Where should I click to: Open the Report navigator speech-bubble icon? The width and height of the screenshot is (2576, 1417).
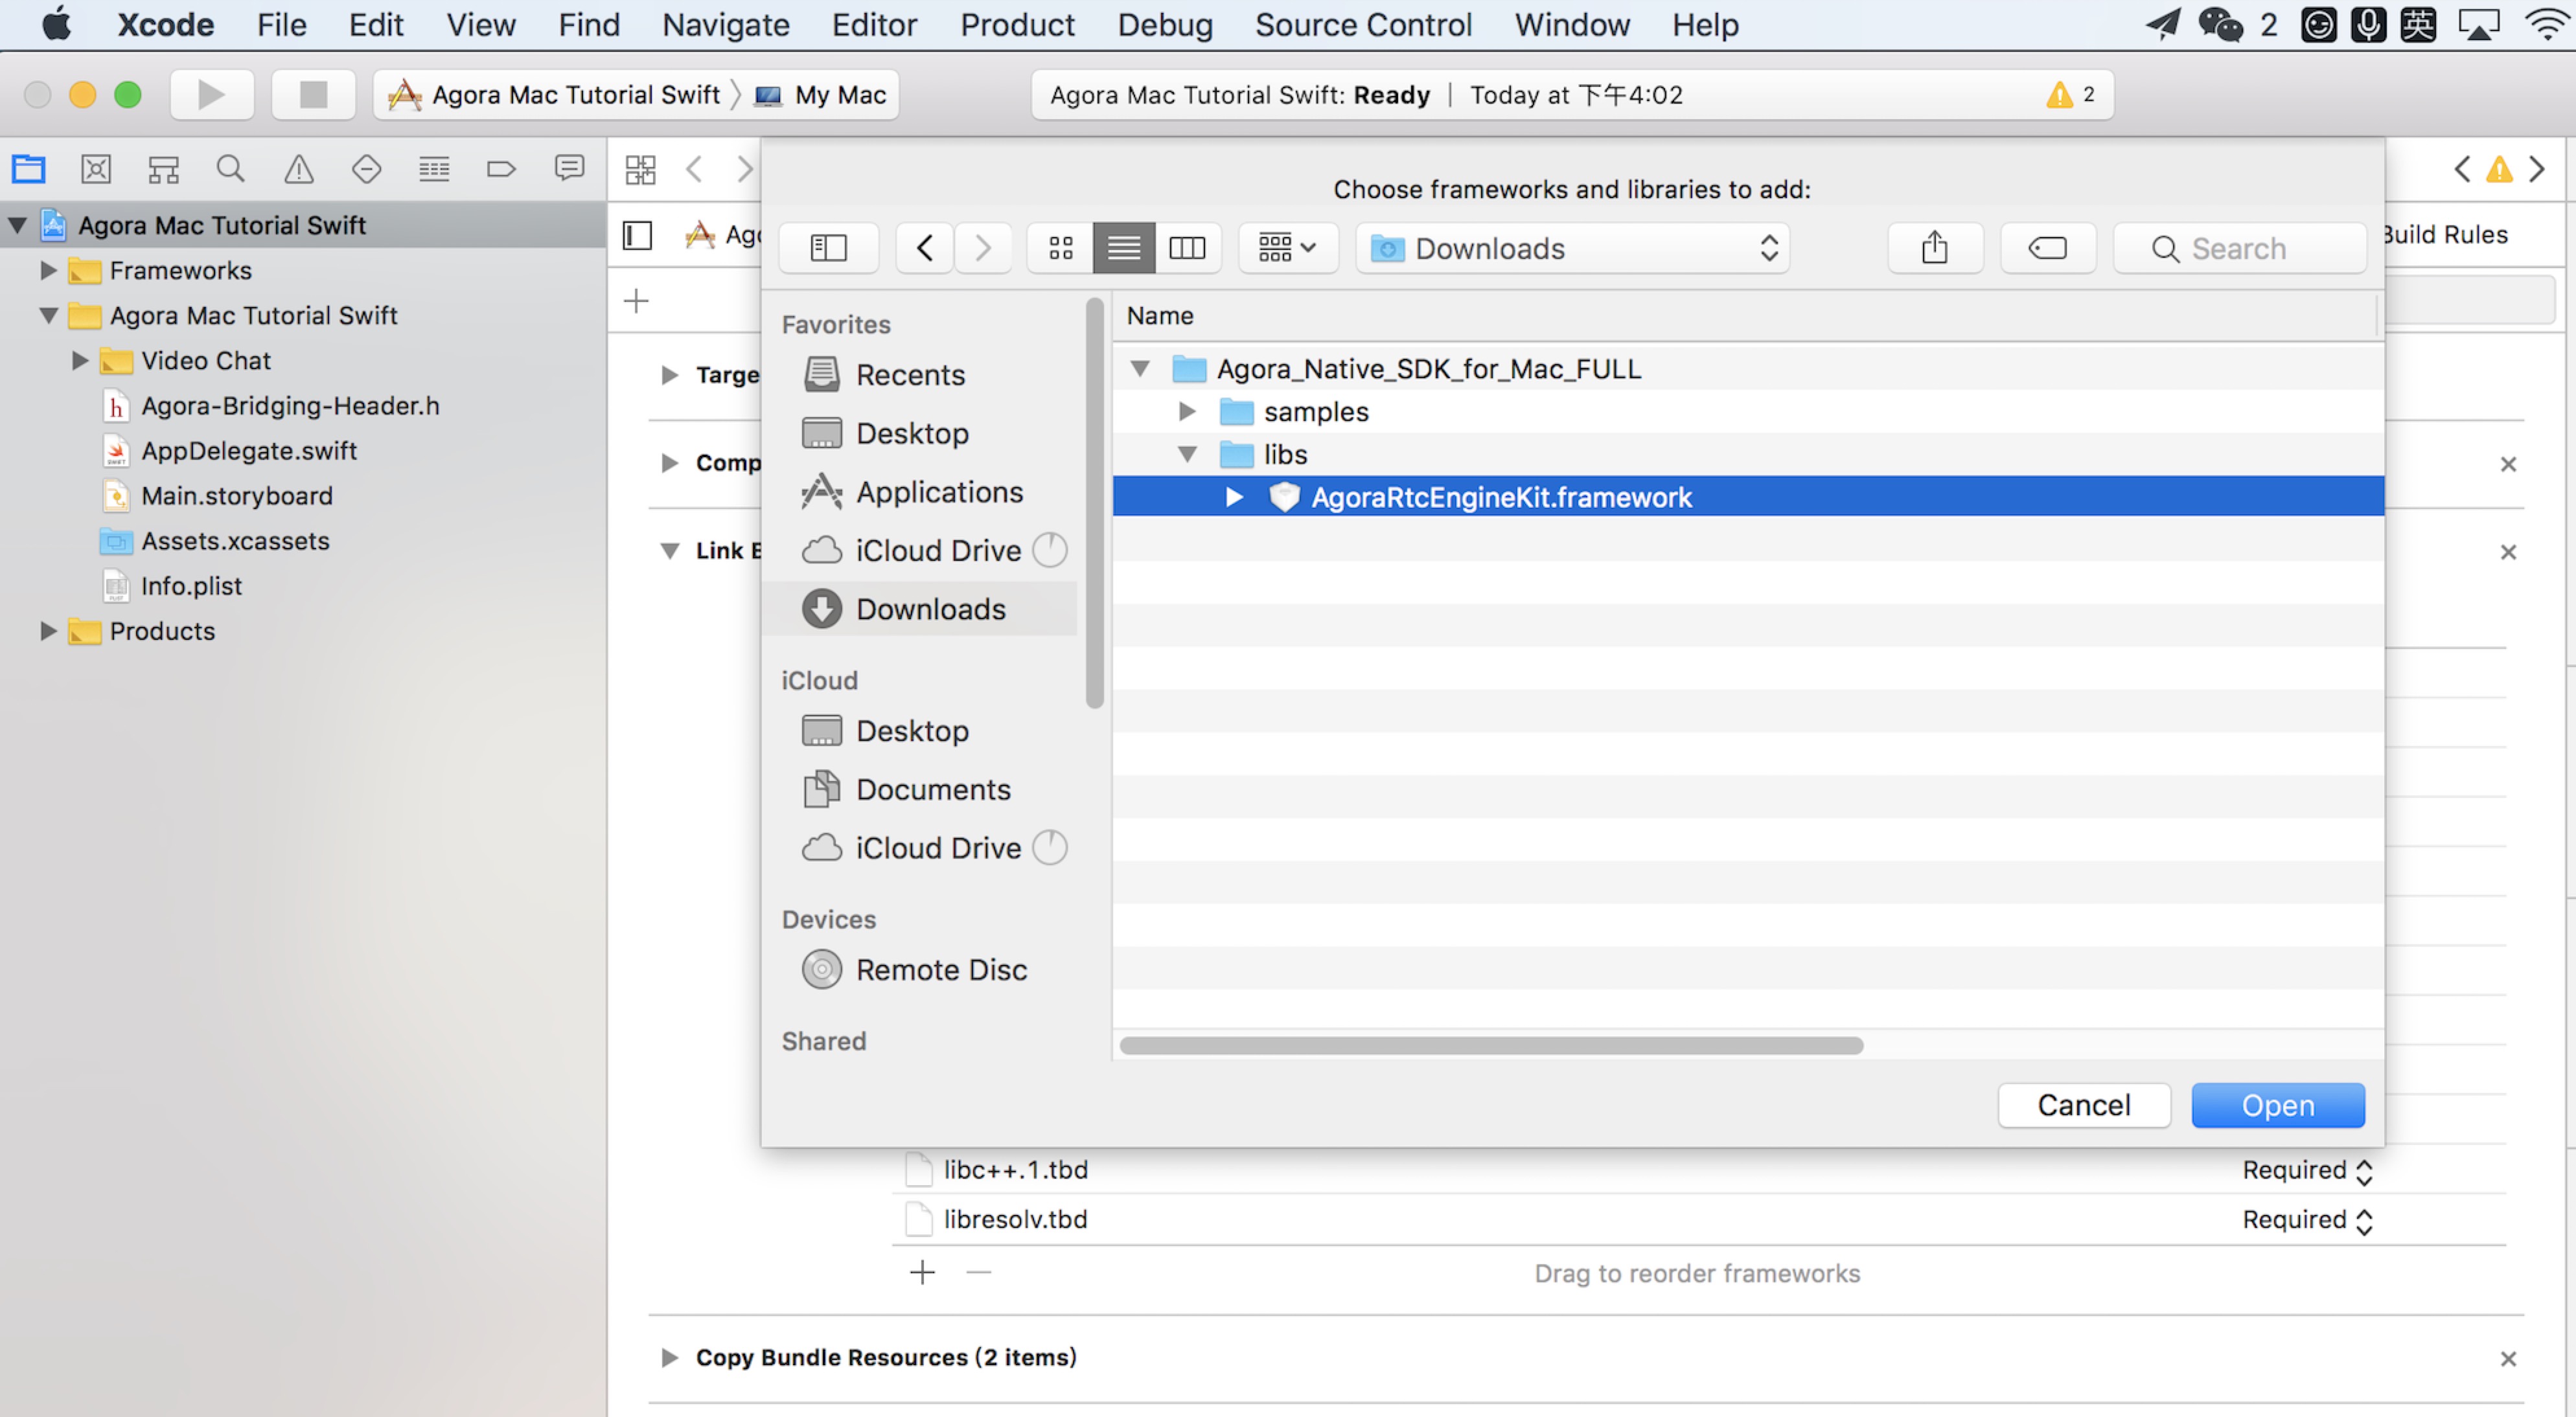click(x=569, y=169)
